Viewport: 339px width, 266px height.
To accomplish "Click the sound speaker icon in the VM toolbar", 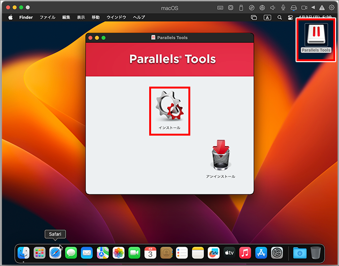I will [x=272, y=8].
